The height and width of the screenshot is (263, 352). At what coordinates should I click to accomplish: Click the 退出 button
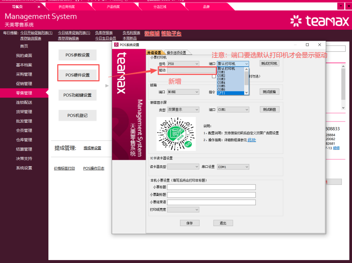pos(223,223)
